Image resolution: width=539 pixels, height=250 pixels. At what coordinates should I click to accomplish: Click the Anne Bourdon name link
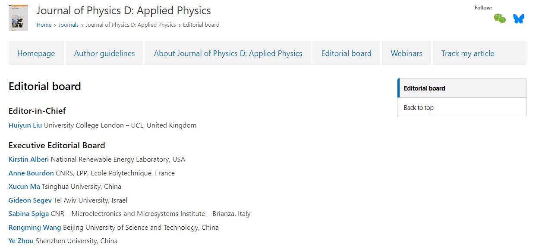[31, 173]
